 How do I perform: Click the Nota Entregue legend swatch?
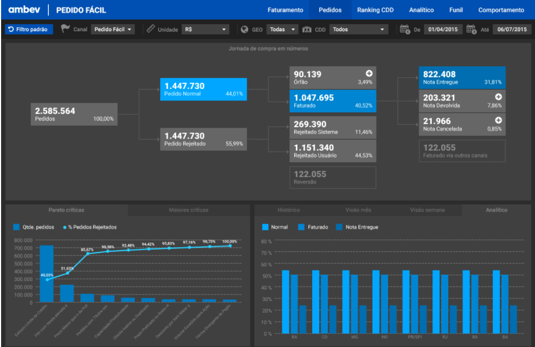tap(339, 227)
